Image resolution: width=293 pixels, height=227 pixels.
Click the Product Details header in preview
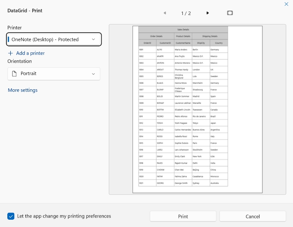click(183, 36)
